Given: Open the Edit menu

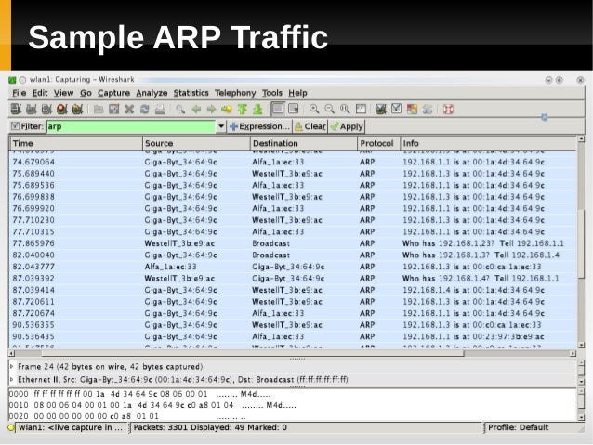Looking at the screenshot, I should [40, 93].
